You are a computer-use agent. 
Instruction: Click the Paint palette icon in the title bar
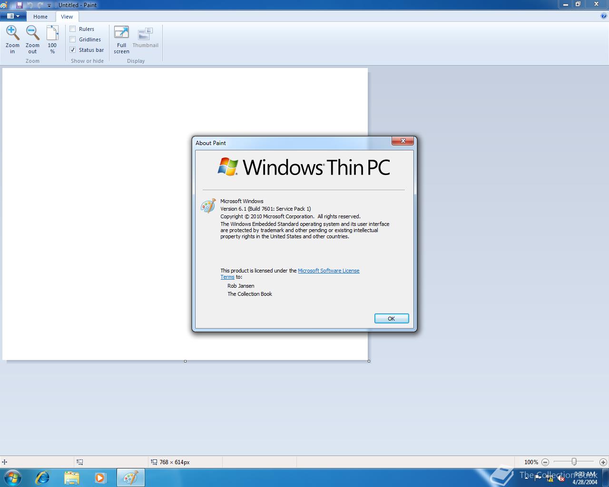4,5
